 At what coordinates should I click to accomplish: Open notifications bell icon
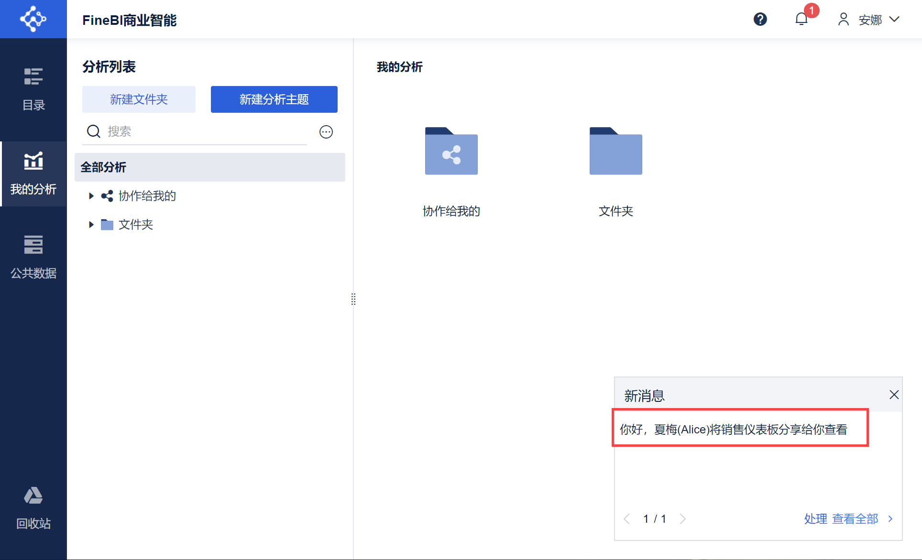[x=801, y=20]
